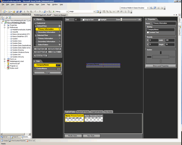Open the Windows Mobile 6 Classic Emulator dropdown

[148, 8]
